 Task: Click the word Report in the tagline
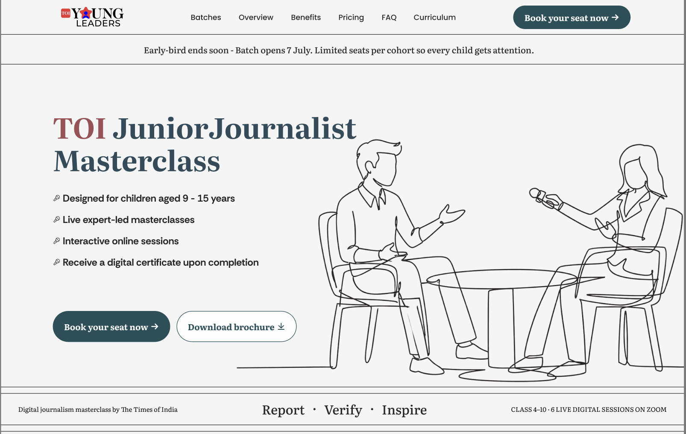[283, 410]
